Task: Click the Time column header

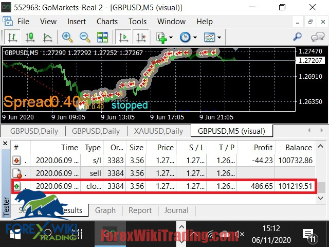Action: 56,148
